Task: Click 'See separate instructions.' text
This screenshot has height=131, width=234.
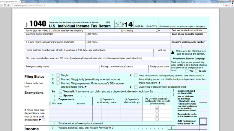Action: pyautogui.click(x=187, y=30)
